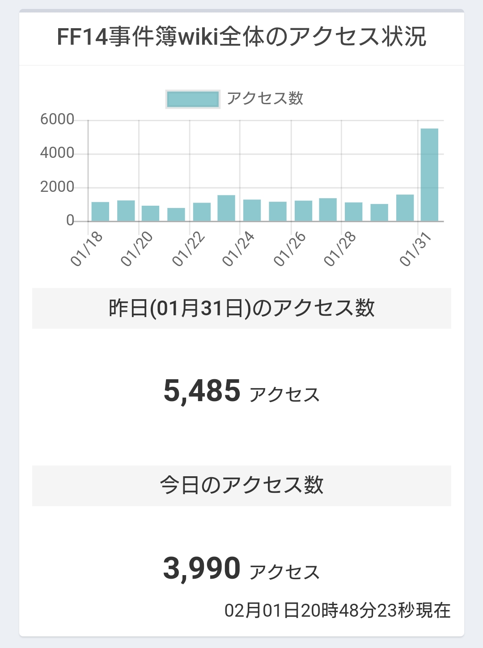Click the 01/18 x-axis date label

(87, 250)
